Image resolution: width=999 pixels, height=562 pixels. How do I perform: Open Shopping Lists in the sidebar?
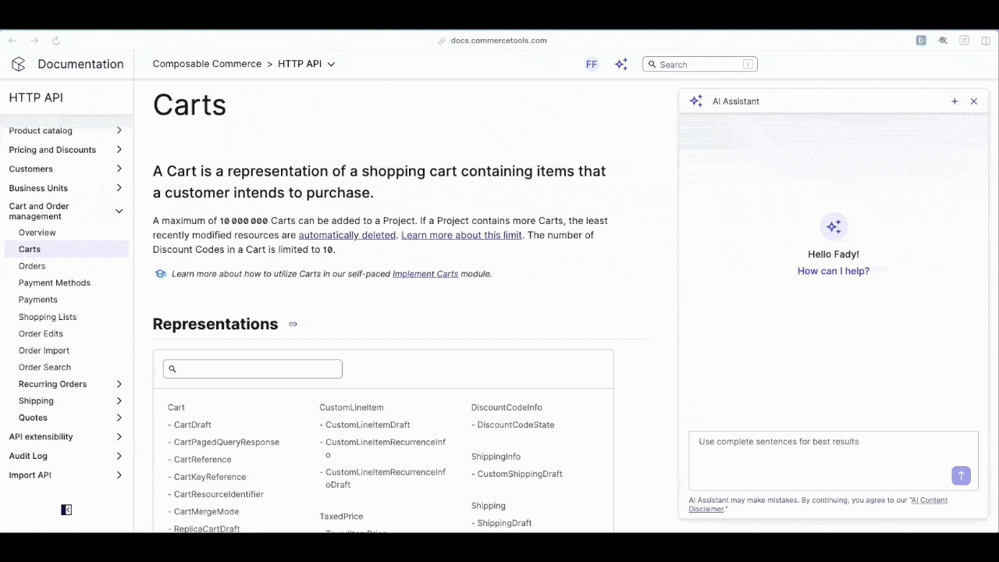pos(48,317)
